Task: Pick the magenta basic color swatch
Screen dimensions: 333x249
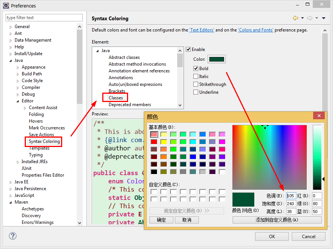Action: pyautogui.click(x=222, y=142)
